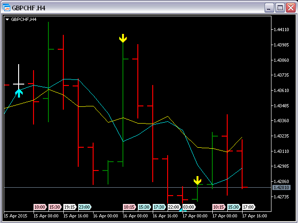Click the 19:15 event time label
This screenshot has height=223, width=298.
pyautogui.click(x=70, y=207)
